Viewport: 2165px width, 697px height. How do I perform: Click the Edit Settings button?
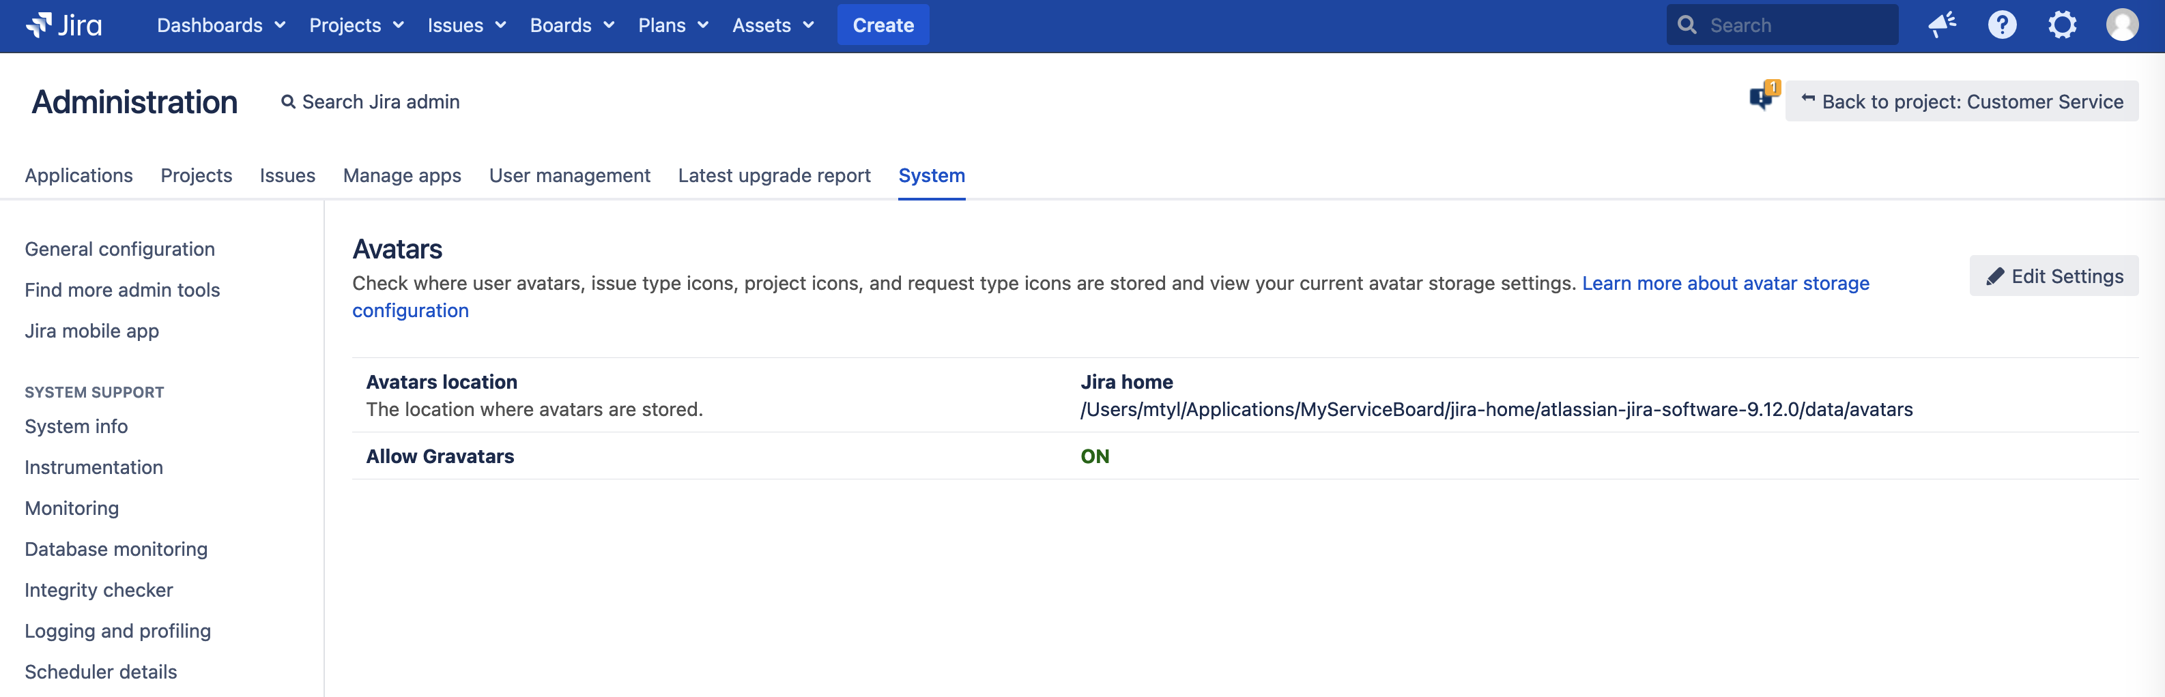coord(2054,276)
